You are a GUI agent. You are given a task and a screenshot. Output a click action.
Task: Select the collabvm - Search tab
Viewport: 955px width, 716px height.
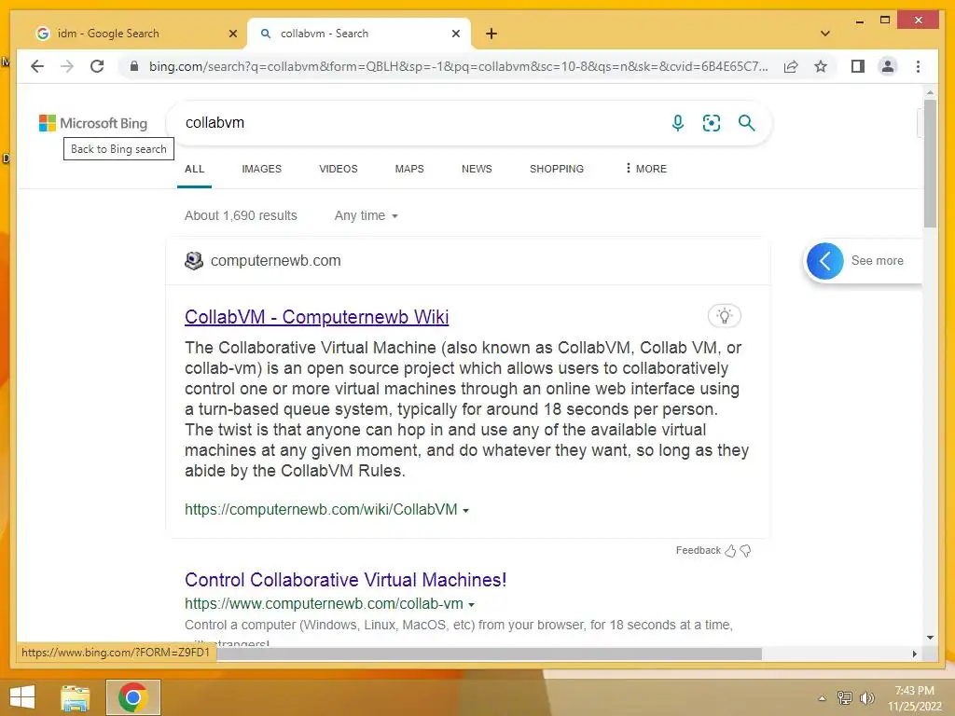(x=359, y=34)
